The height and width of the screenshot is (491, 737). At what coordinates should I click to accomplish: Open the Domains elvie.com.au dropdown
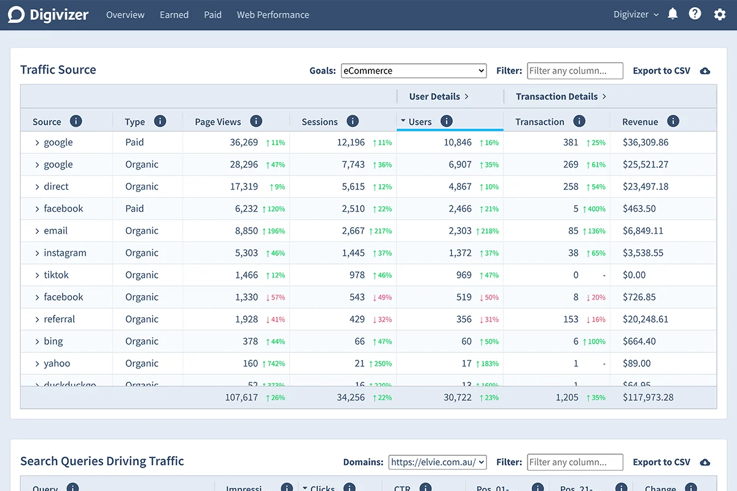pos(437,462)
